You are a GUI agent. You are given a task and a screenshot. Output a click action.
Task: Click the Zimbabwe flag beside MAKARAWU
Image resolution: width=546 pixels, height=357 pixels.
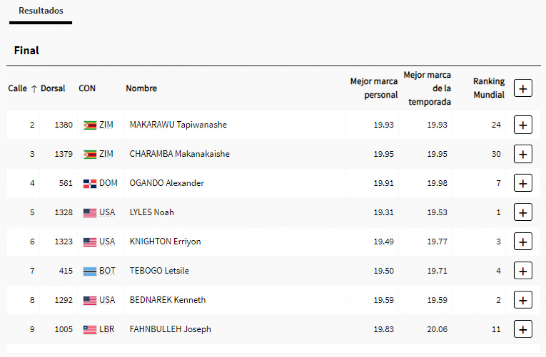(x=90, y=125)
